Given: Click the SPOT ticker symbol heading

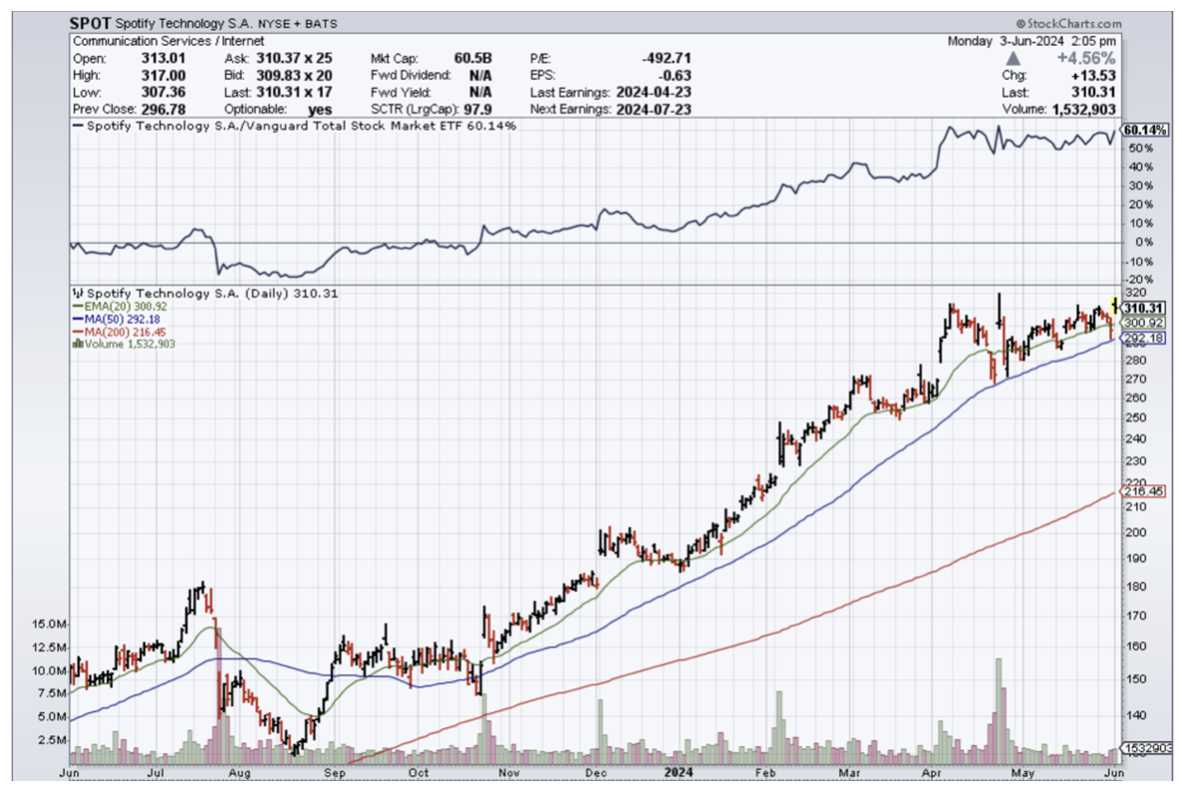Looking at the screenshot, I should [90, 23].
